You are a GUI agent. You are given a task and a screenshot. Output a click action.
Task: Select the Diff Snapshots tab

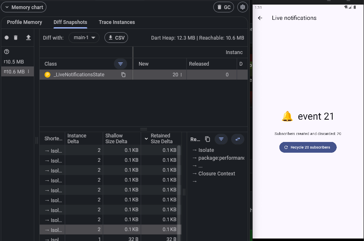tap(70, 22)
